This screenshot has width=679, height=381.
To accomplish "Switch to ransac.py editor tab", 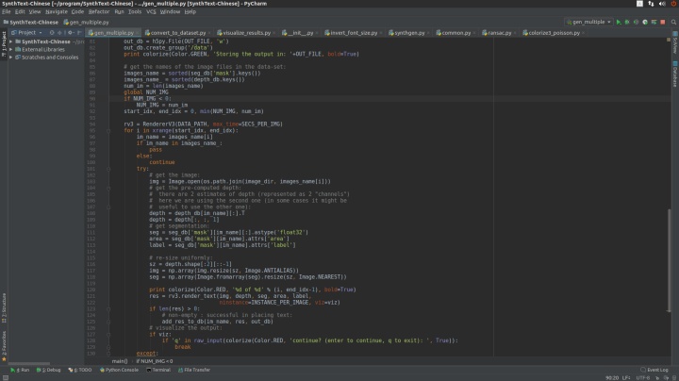I will [497, 33].
